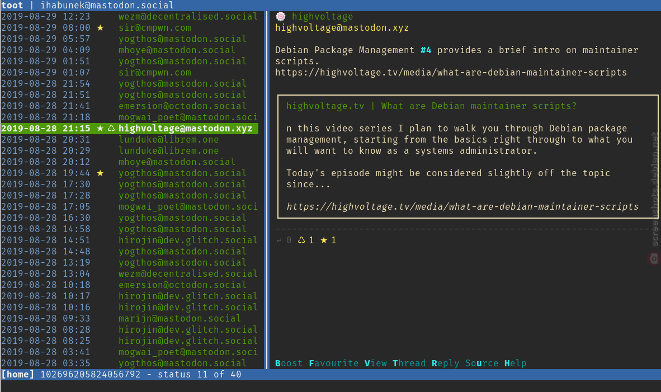Image resolution: width=661 pixels, height=392 pixels.
Task: Select mogwai_poet row at 17:05
Action: click(x=129, y=206)
